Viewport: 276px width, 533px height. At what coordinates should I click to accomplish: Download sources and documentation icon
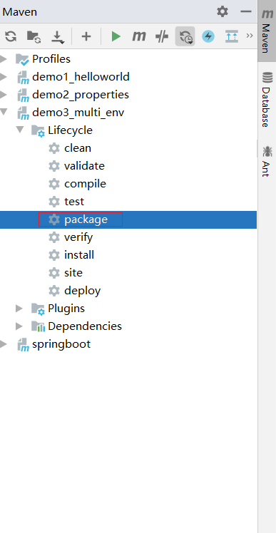(58, 36)
